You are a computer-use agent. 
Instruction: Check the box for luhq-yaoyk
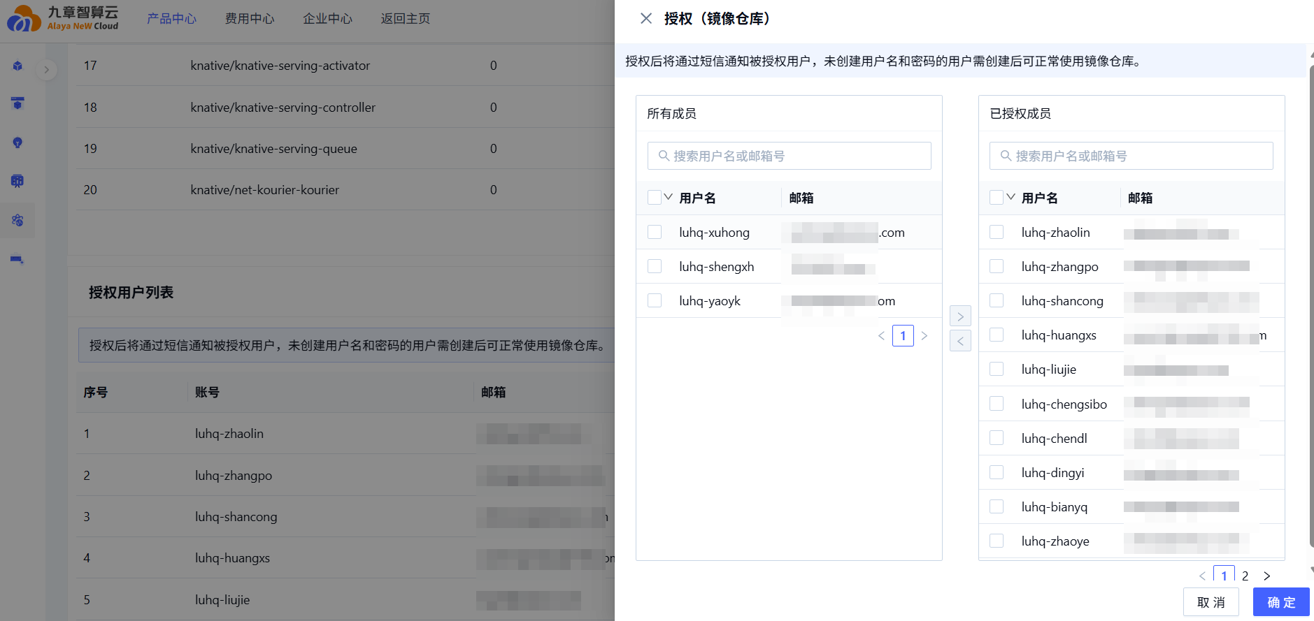(x=655, y=300)
